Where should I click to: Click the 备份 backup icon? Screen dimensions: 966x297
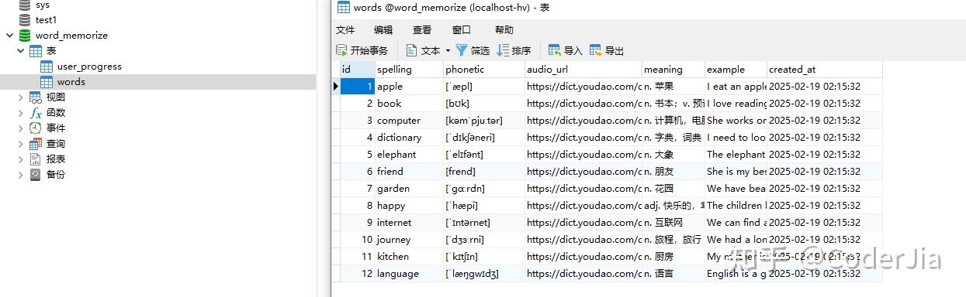click(36, 175)
